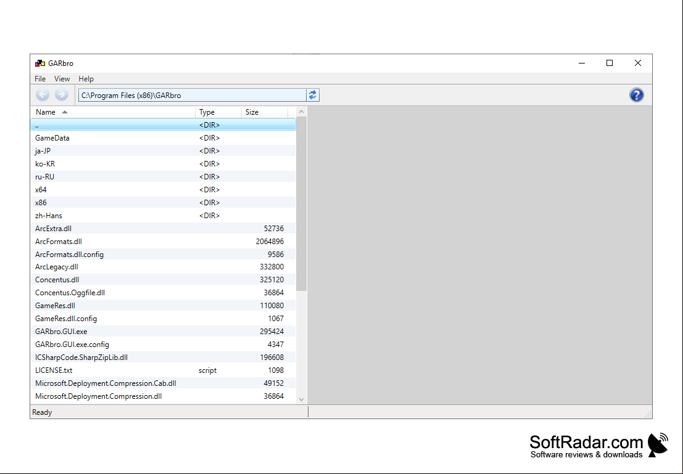Select the zh-Hans folder row
The image size is (683, 474).
pyautogui.click(x=164, y=216)
